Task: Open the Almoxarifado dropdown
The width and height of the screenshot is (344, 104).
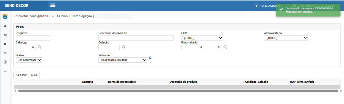Action: 286,38
